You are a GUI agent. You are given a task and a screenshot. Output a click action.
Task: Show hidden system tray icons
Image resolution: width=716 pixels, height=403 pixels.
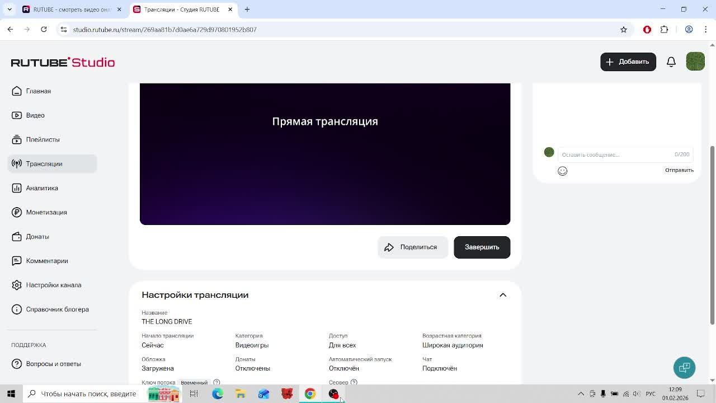point(581,394)
